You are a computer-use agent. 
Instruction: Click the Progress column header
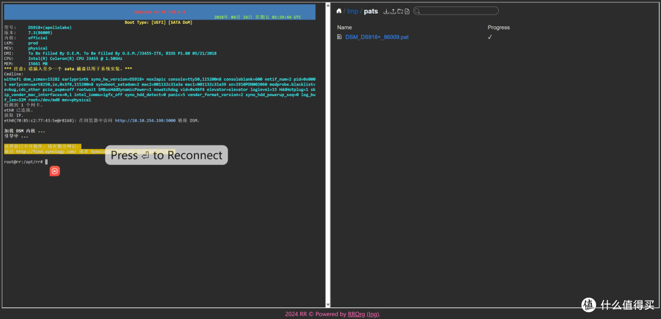pyautogui.click(x=499, y=28)
